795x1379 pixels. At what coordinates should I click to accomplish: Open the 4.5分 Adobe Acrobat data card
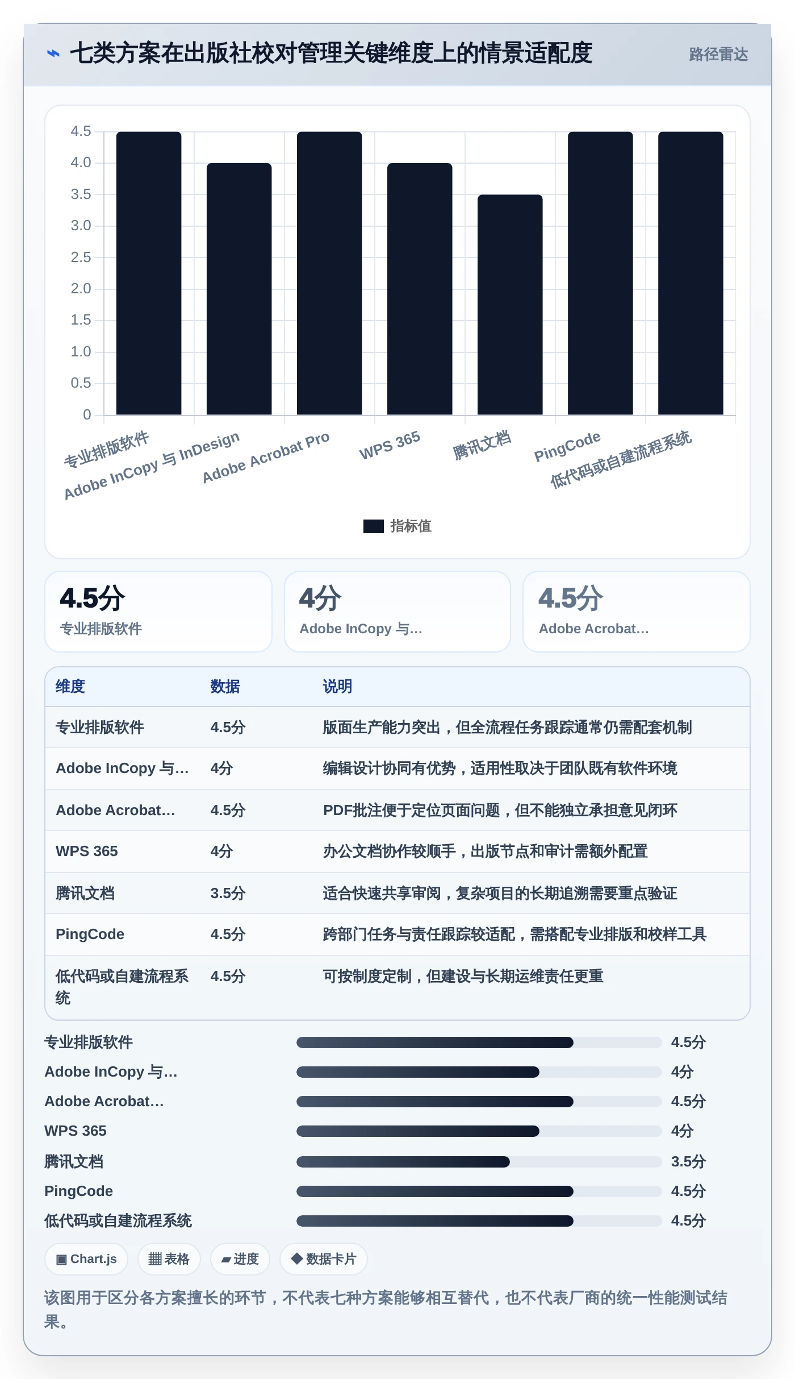tap(637, 612)
